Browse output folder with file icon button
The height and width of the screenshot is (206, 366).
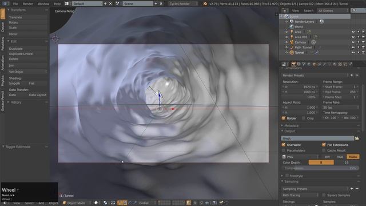pyautogui.click(x=357, y=138)
